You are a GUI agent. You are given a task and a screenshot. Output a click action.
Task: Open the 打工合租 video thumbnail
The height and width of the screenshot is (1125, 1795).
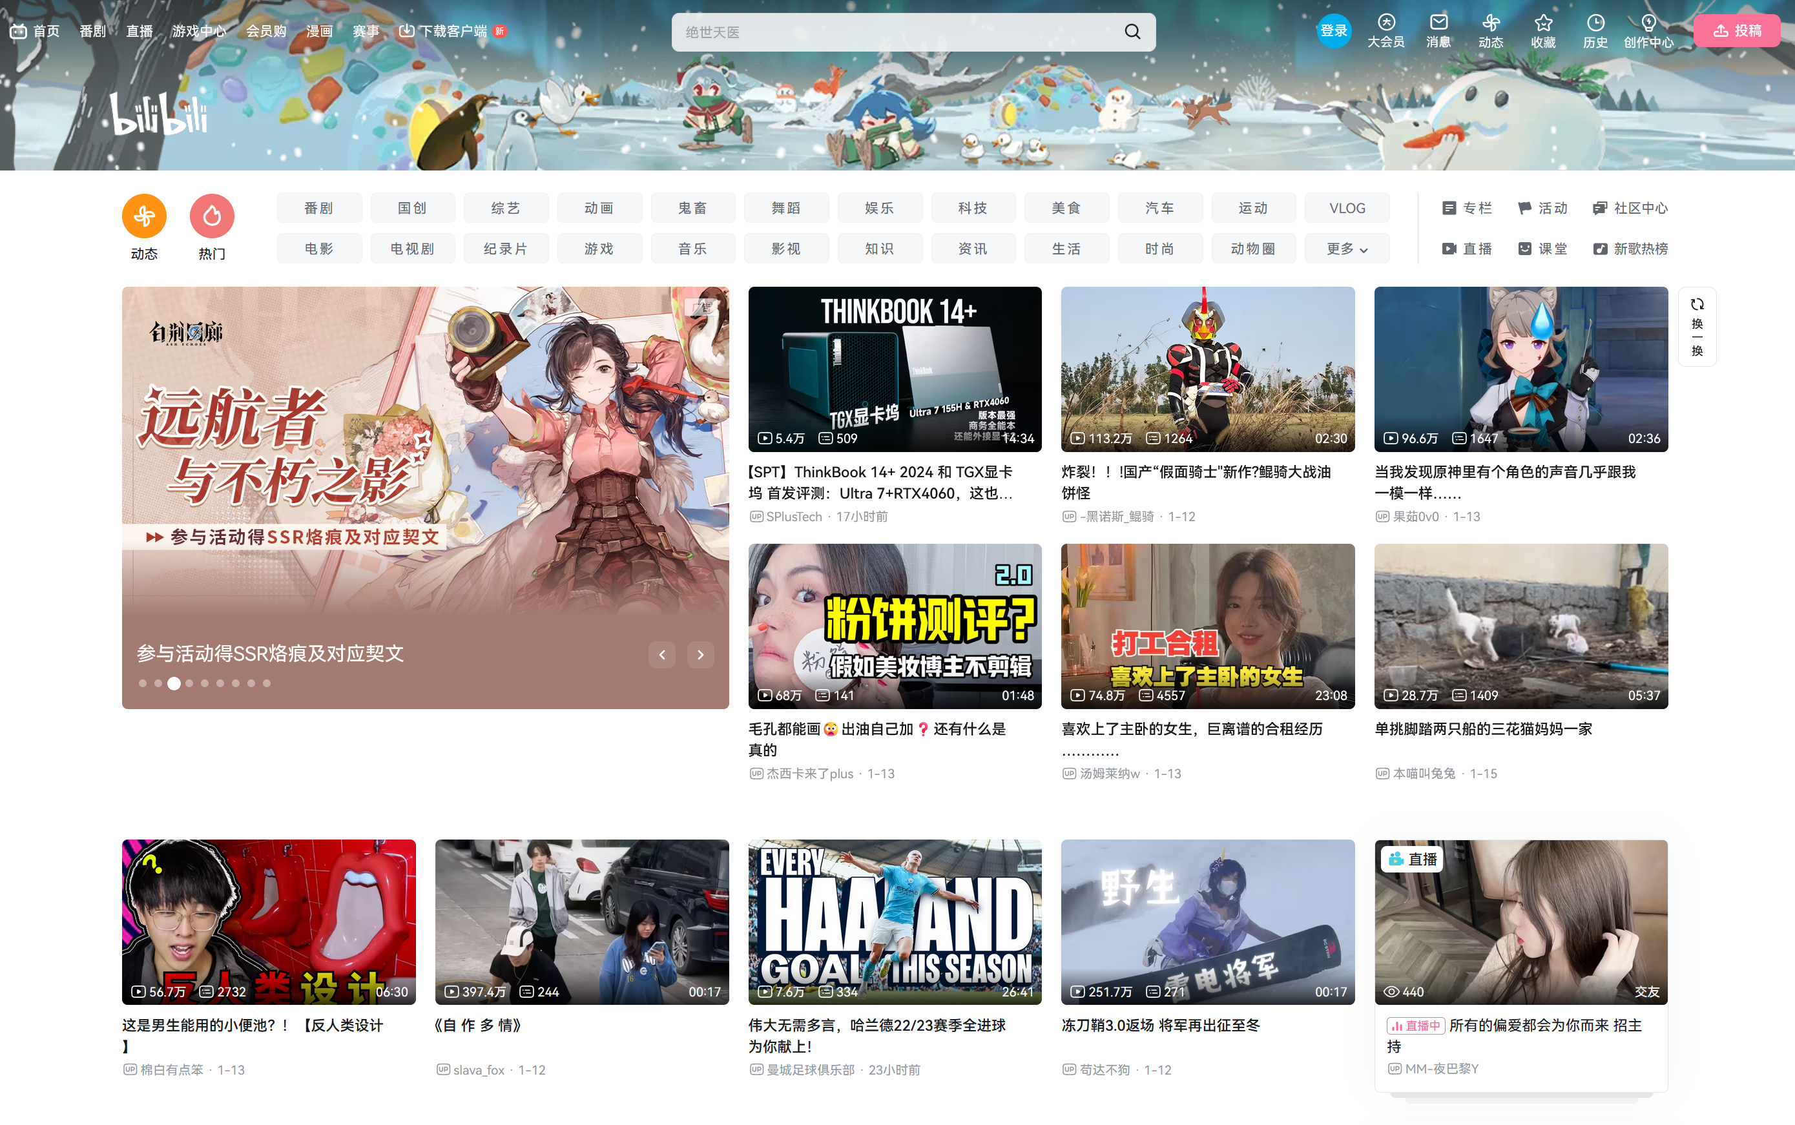[1207, 626]
